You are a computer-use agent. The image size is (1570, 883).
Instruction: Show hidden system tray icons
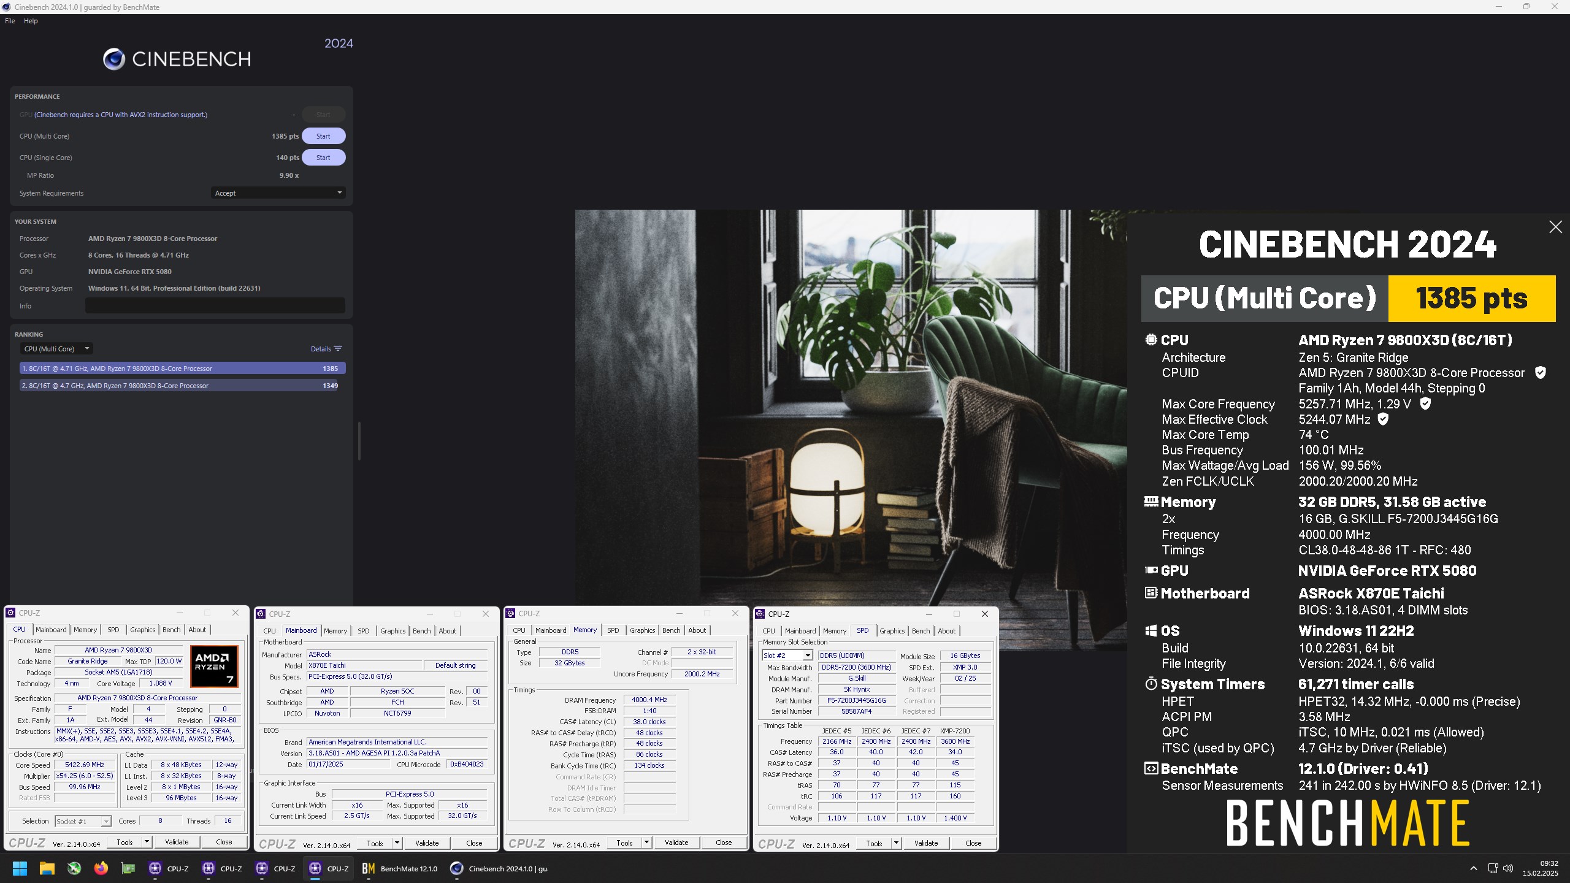[x=1473, y=868]
